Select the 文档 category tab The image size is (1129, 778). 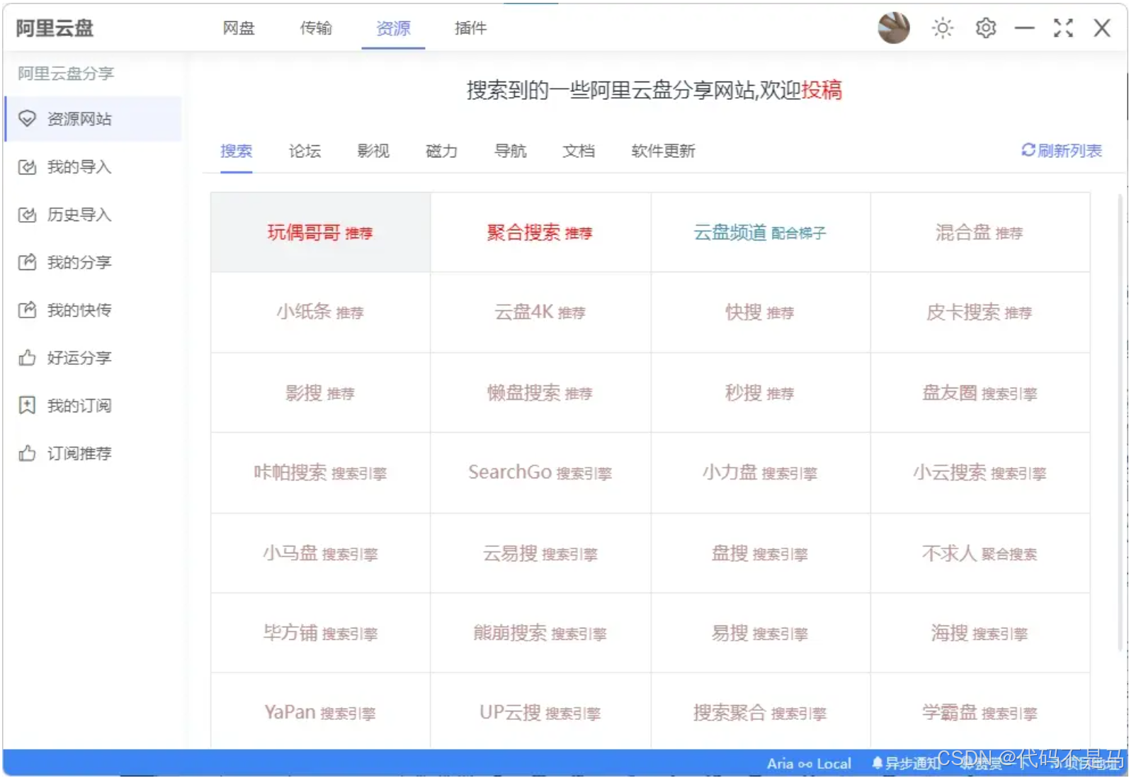(x=579, y=151)
